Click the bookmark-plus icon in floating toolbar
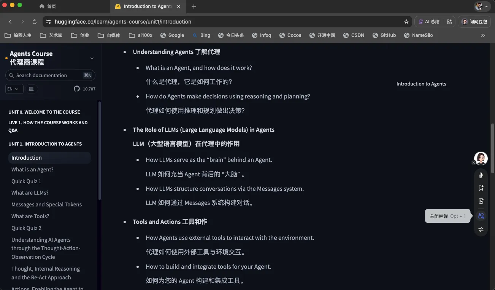 tap(481, 188)
